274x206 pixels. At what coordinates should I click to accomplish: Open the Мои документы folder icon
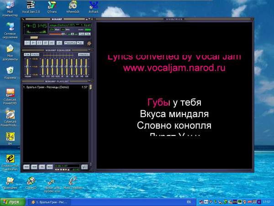click(x=10, y=53)
